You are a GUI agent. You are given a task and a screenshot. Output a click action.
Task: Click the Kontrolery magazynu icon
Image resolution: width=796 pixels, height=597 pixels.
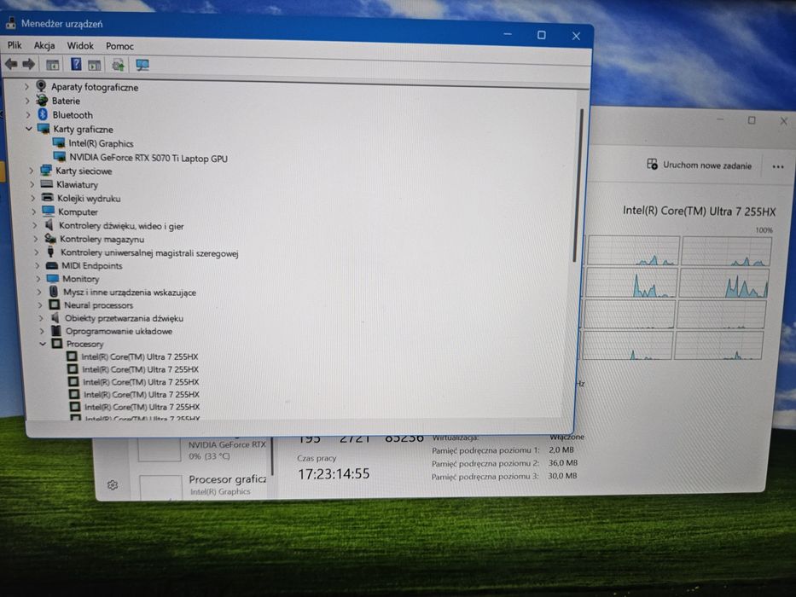49,238
